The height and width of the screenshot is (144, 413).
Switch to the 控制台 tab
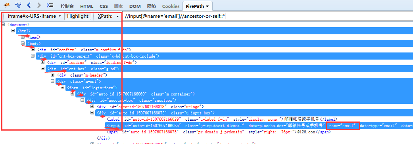click(x=67, y=6)
